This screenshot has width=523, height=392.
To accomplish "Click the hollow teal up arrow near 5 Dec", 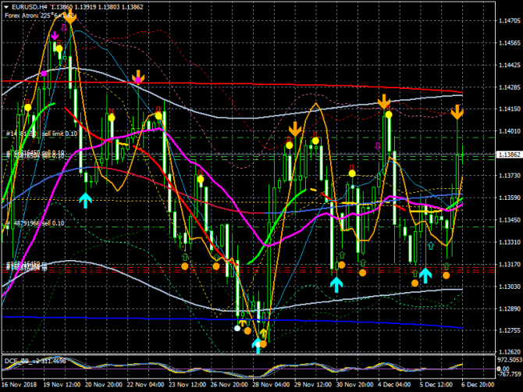I will tap(431, 246).
